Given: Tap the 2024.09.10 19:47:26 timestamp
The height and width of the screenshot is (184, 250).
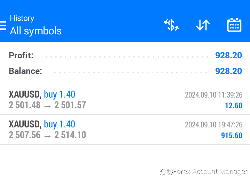Looking at the screenshot, I should tap(213, 125).
